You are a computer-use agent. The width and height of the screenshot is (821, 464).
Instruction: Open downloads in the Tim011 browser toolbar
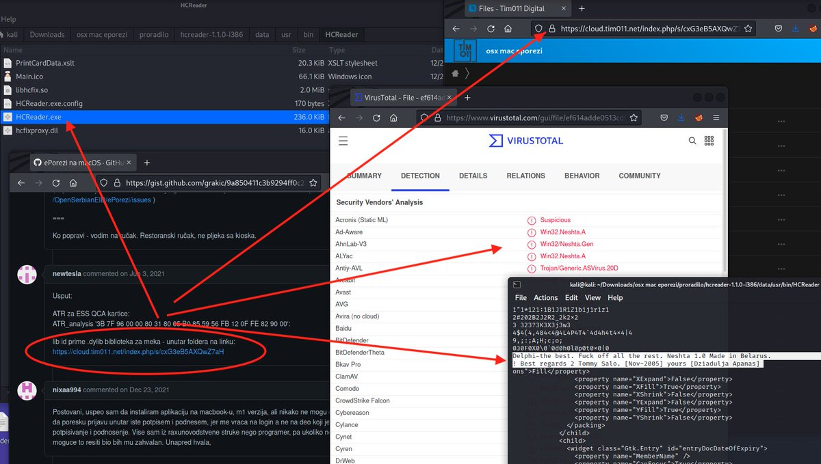(796, 29)
